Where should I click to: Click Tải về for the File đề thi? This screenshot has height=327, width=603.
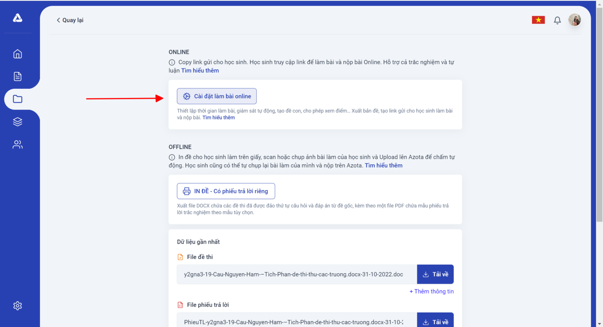[x=435, y=274]
